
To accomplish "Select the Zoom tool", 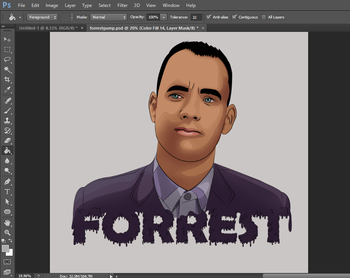I will pos(7,232).
